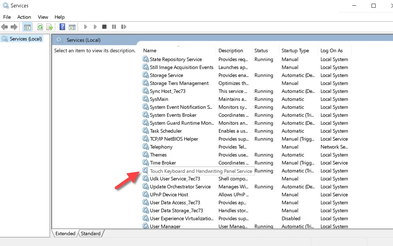
Task: Click the Refresh toolbar icon
Action: 40,27
